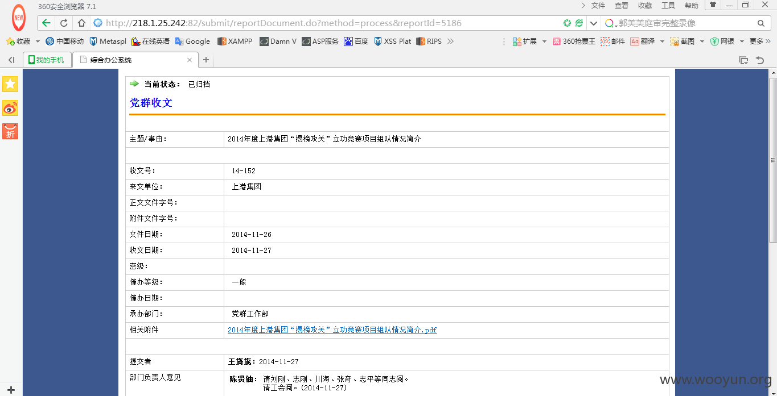Image resolution: width=777 pixels, height=396 pixels.
Task: Click the green speed mode icon in address bar
Action: (x=579, y=23)
